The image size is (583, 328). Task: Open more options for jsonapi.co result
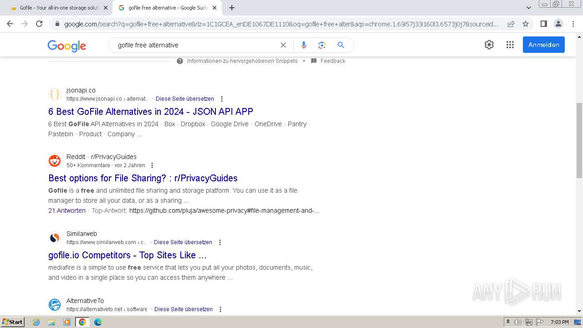(222, 99)
